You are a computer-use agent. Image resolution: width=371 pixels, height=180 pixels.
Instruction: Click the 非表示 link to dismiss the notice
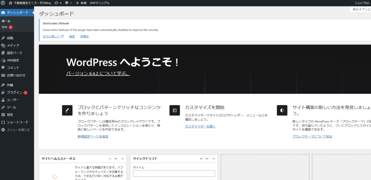pyautogui.click(x=84, y=37)
